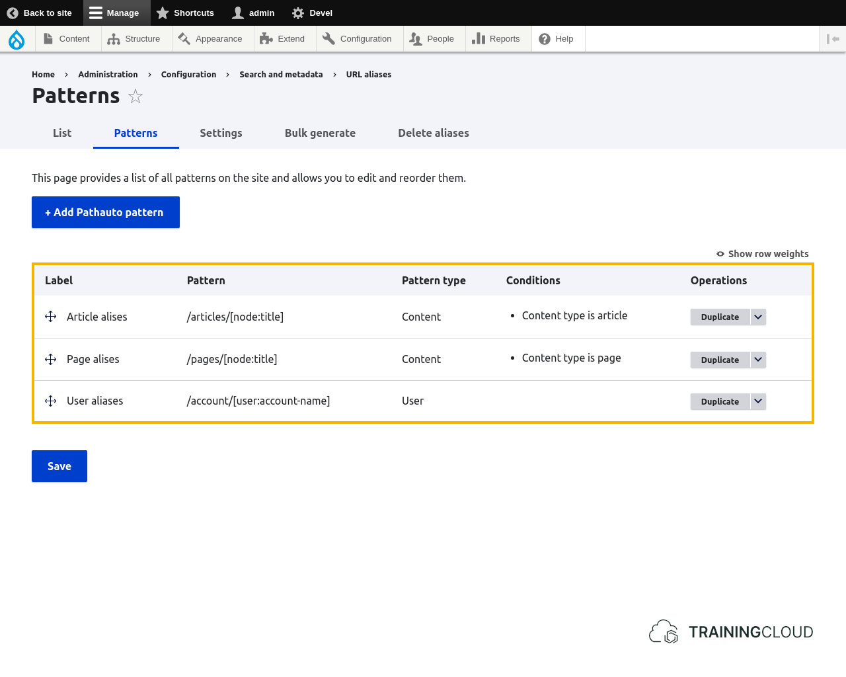Image resolution: width=846 pixels, height=677 pixels.
Task: Click the Pattern type column header
Action: tap(434, 280)
